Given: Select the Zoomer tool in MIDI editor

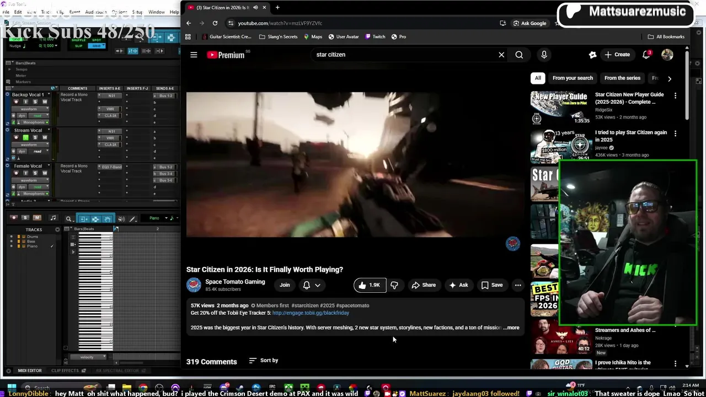Looking at the screenshot, I should pyautogui.click(x=68, y=219).
